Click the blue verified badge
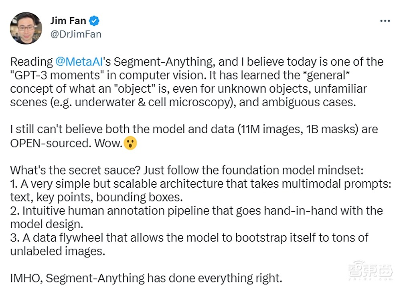The image size is (401, 288). tap(94, 21)
